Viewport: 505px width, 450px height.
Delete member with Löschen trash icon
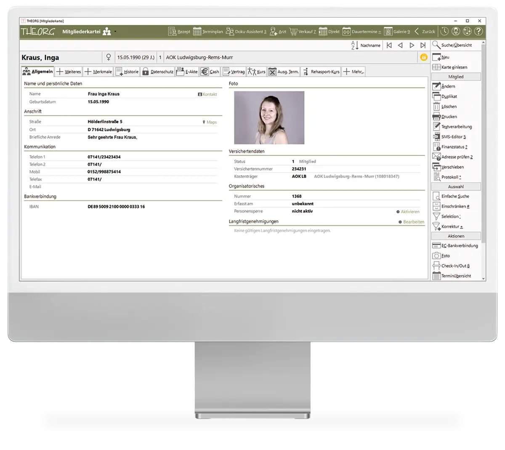point(436,107)
